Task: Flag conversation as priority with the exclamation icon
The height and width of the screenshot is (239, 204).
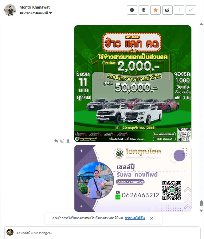Action: click(179, 10)
